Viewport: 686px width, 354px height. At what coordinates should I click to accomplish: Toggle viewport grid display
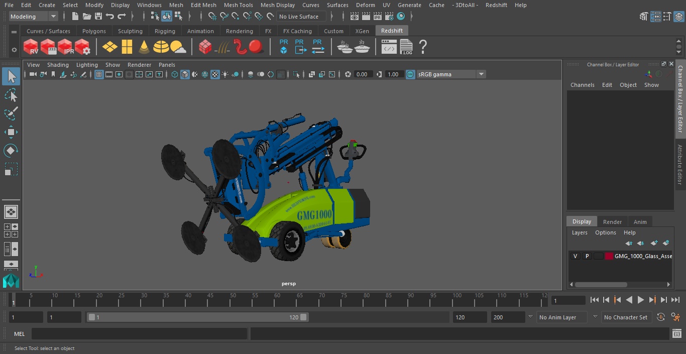point(99,74)
